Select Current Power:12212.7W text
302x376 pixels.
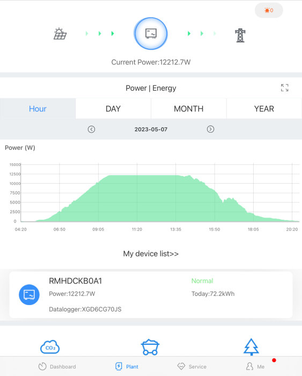tap(151, 62)
